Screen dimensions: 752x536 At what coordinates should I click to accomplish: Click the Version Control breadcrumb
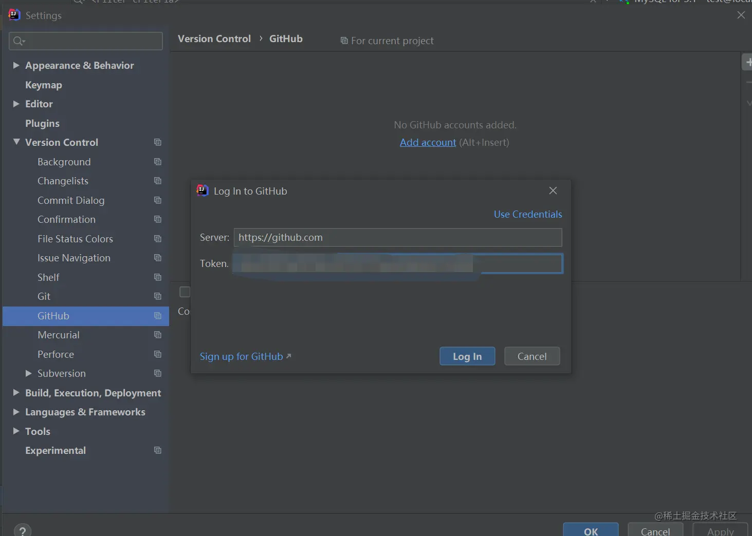[x=214, y=39]
